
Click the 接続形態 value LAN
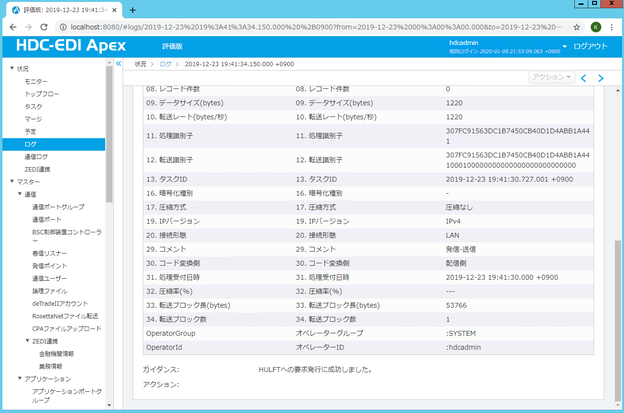[453, 235]
